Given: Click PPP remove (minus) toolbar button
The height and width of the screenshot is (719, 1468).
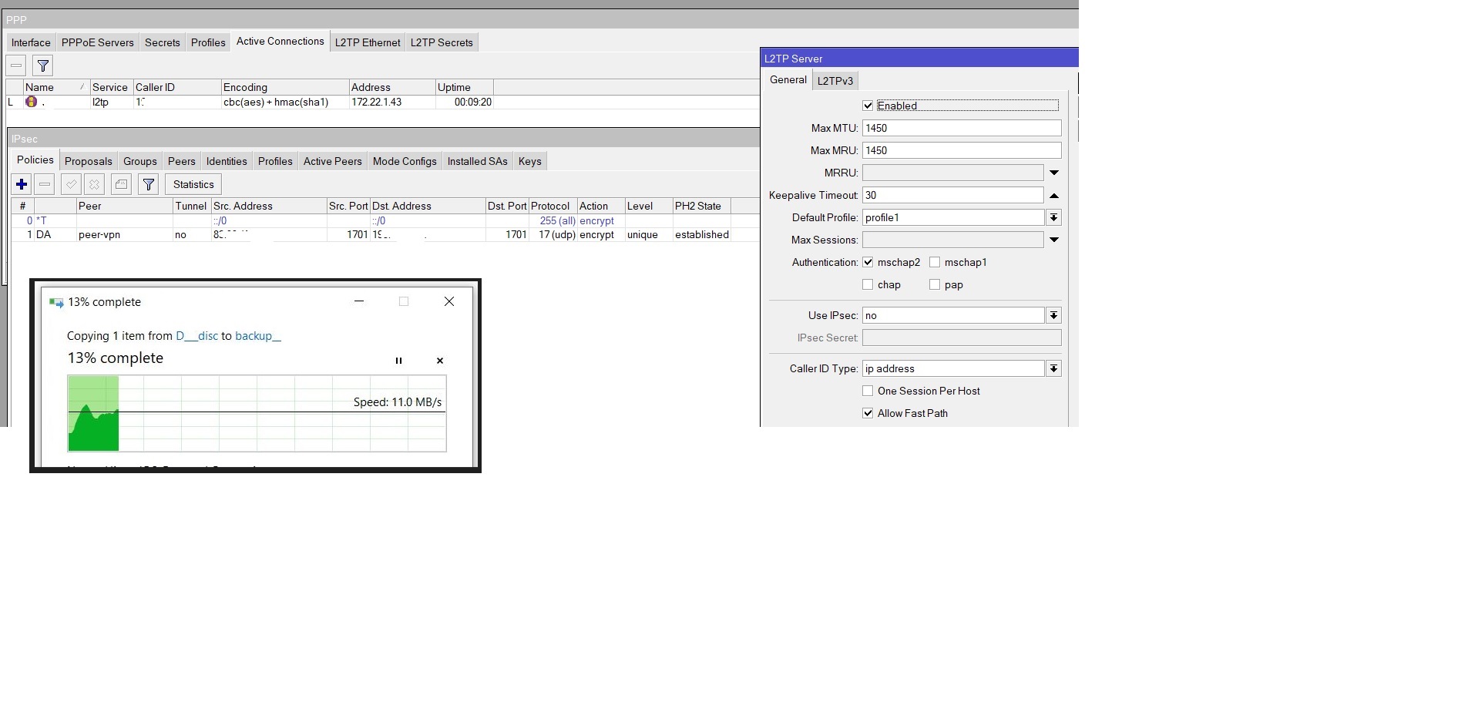Looking at the screenshot, I should (x=16, y=66).
